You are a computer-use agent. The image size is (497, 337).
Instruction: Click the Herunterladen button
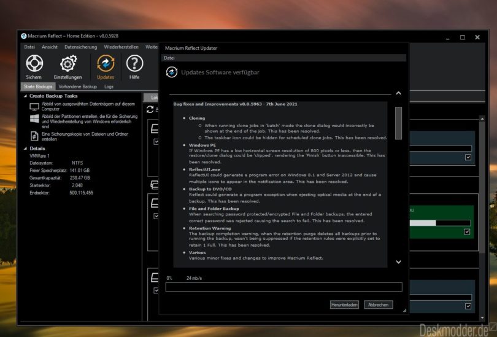(344, 304)
